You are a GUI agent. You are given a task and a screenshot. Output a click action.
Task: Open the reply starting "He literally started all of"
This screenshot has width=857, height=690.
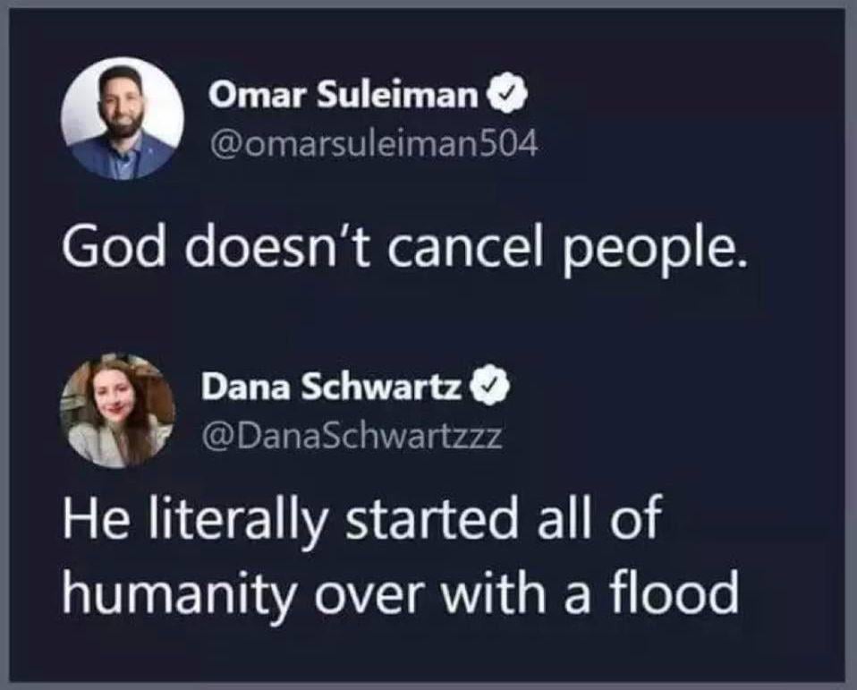[x=400, y=554]
